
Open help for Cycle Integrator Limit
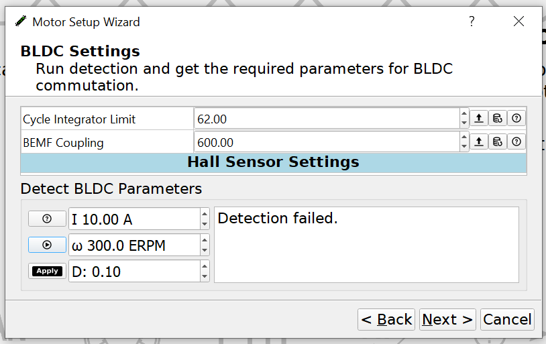[x=516, y=119]
